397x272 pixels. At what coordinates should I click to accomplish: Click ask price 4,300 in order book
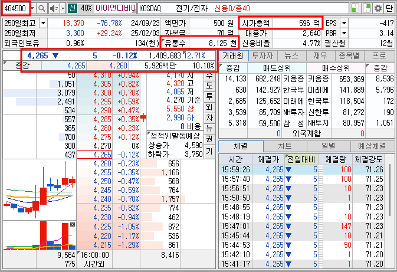point(102,93)
